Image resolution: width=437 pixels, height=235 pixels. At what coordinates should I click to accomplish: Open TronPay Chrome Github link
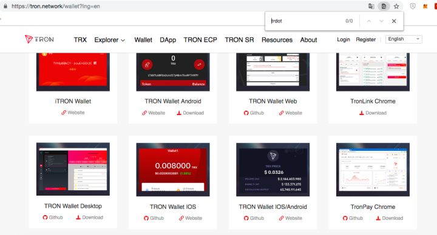[353, 218]
